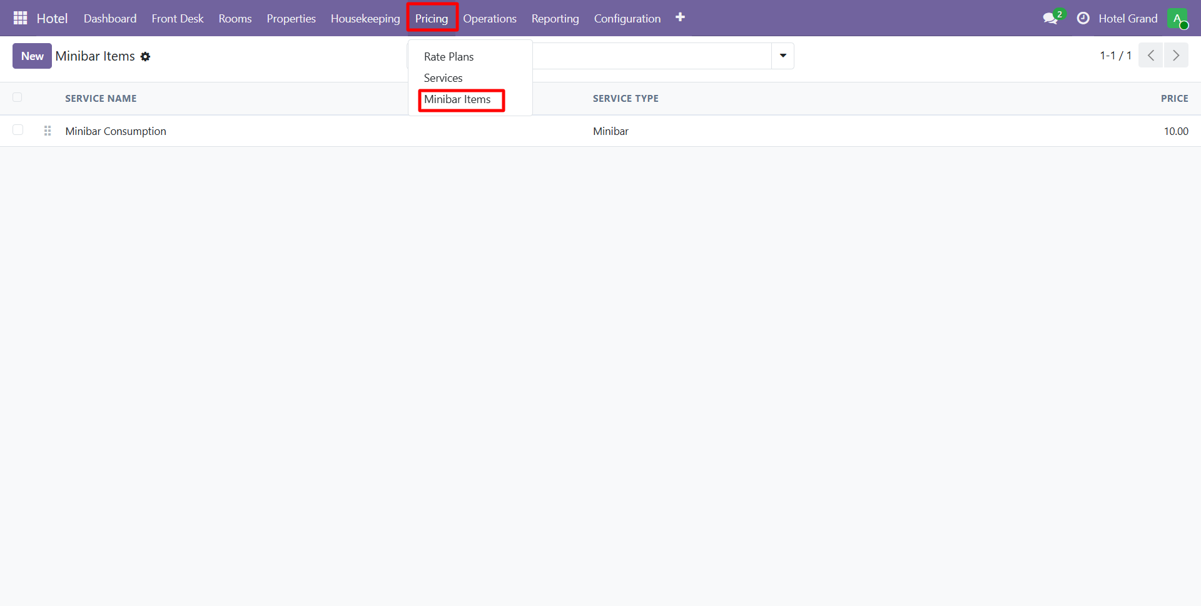The height and width of the screenshot is (606, 1201).
Task: Go to previous page with left chevron
Action: (1150, 56)
